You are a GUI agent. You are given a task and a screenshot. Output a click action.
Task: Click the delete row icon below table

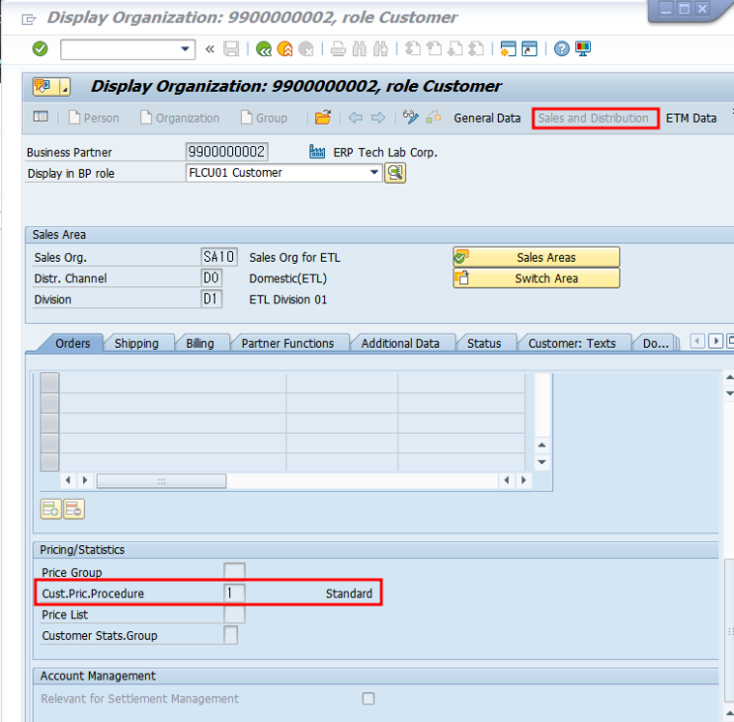[x=74, y=509]
